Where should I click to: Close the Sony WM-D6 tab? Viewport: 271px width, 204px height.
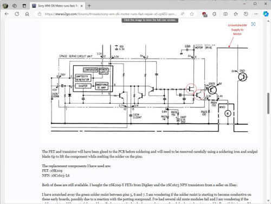[x=81, y=6]
